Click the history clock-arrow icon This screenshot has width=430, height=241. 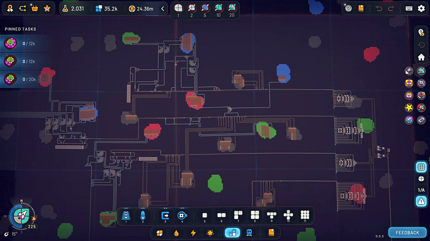(421, 45)
